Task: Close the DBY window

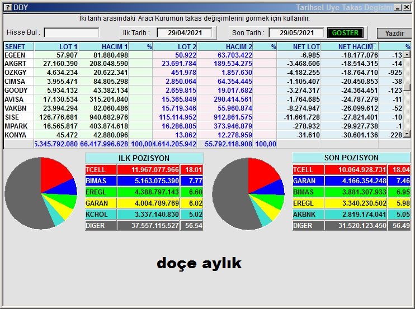Action: pos(407,7)
